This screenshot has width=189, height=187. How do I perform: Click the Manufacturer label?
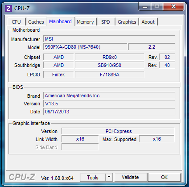(25, 39)
